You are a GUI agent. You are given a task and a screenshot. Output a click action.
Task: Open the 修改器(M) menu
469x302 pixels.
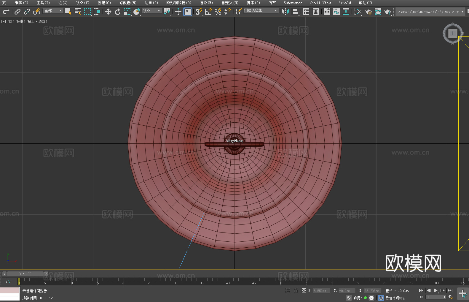(128, 3)
